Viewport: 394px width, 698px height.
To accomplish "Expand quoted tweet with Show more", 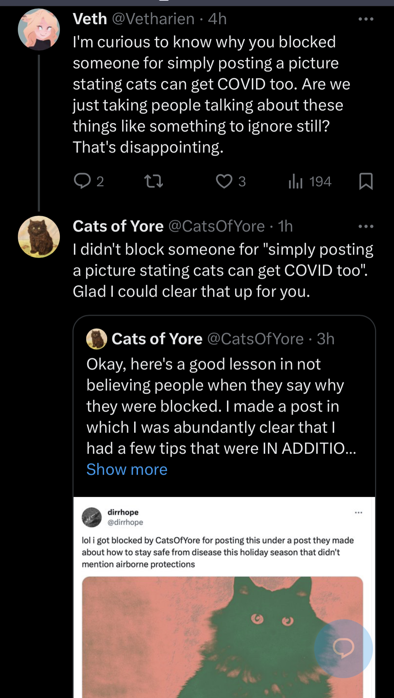I will pos(127,469).
